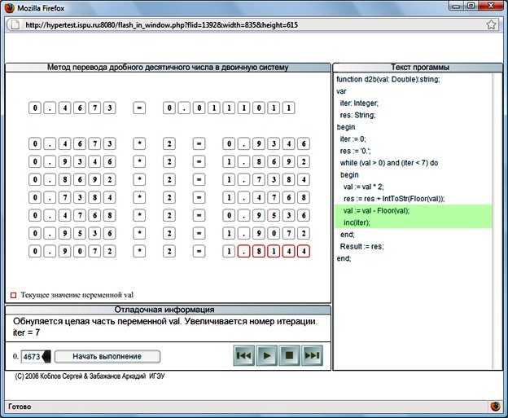This screenshot has width=508, height=418.
Task: Click the rewind to start button
Action: (x=244, y=356)
